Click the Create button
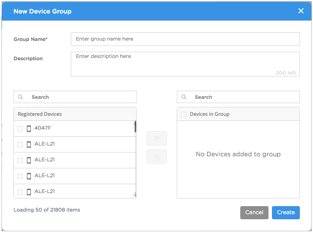This screenshot has width=313, height=232. tap(286, 212)
